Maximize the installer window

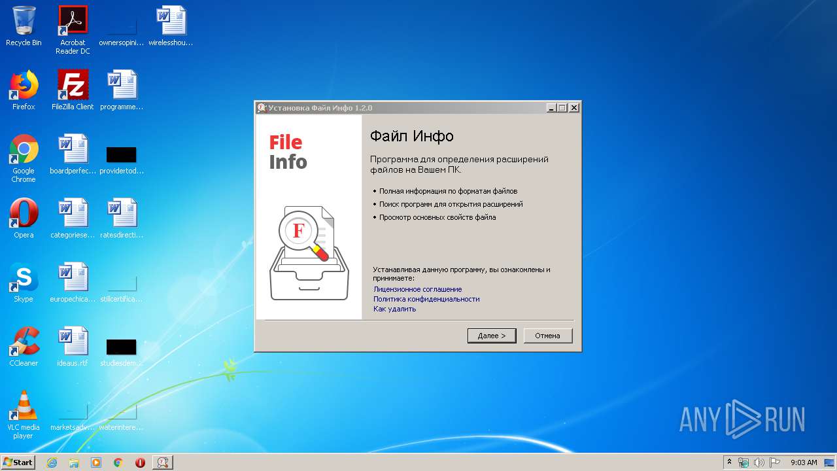coord(562,108)
